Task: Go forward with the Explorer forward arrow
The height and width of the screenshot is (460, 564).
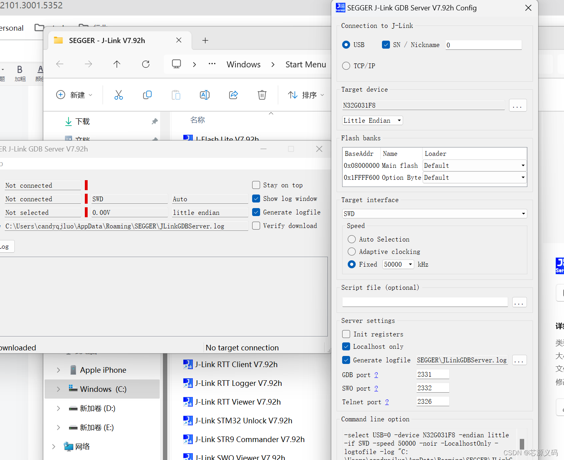Action: tap(88, 64)
